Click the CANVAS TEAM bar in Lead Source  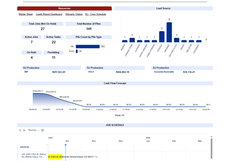132,40
